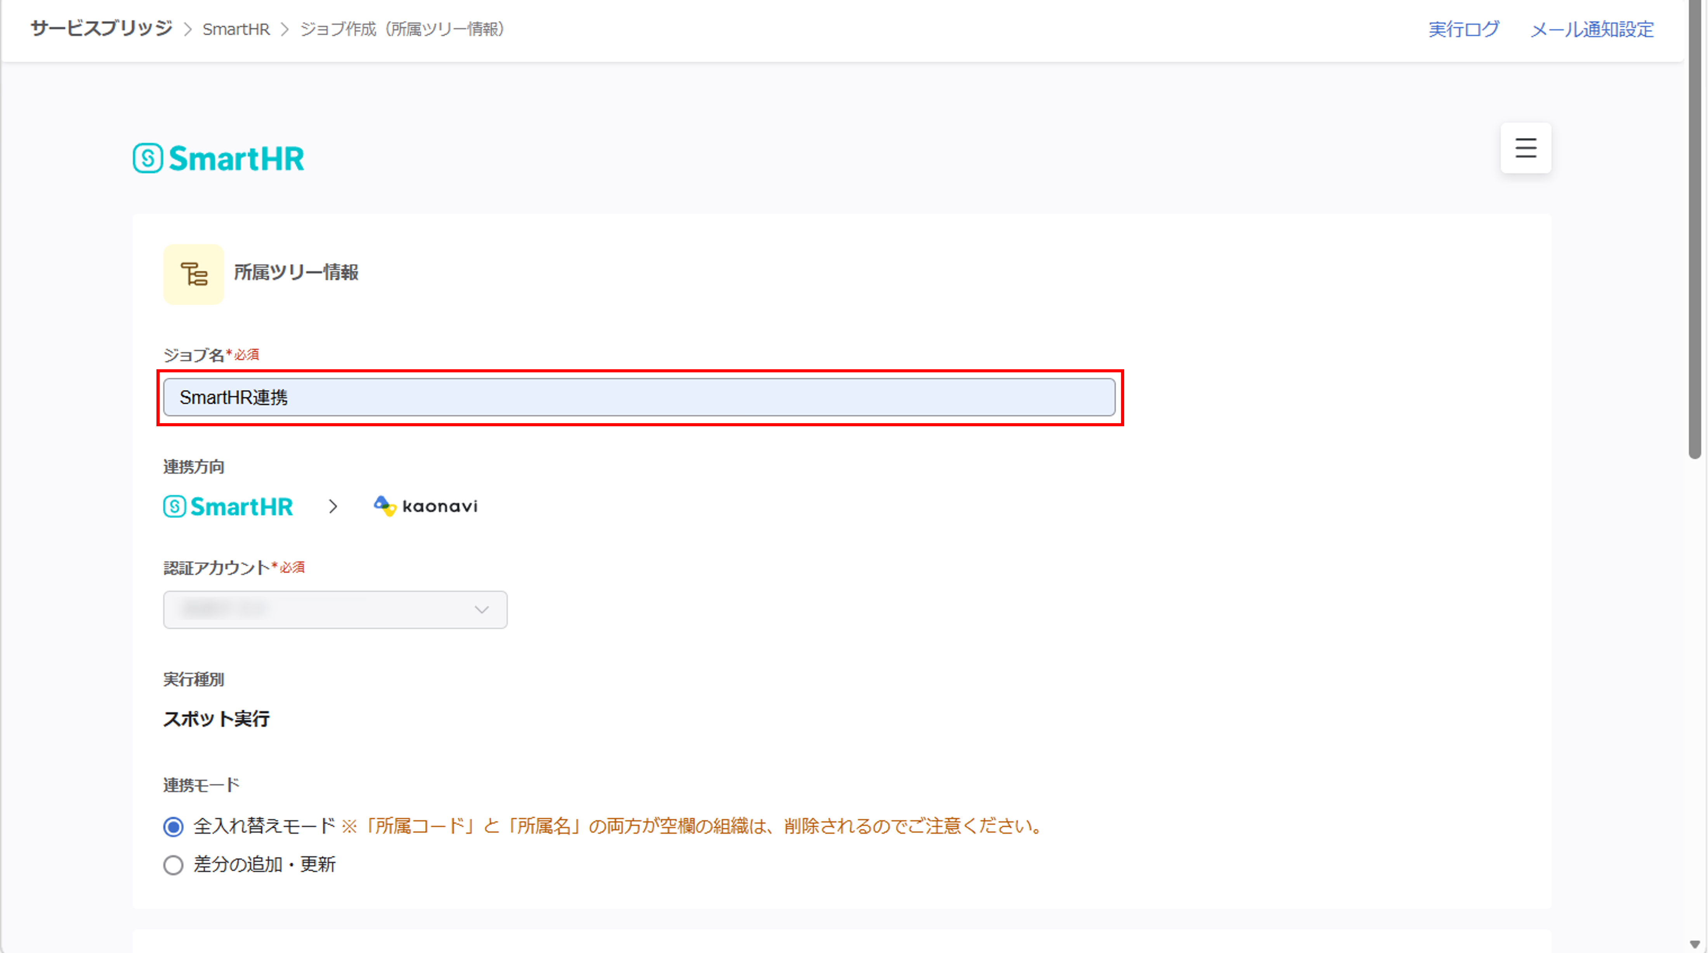
Task: Click the kaonavi logo
Action: 426,506
